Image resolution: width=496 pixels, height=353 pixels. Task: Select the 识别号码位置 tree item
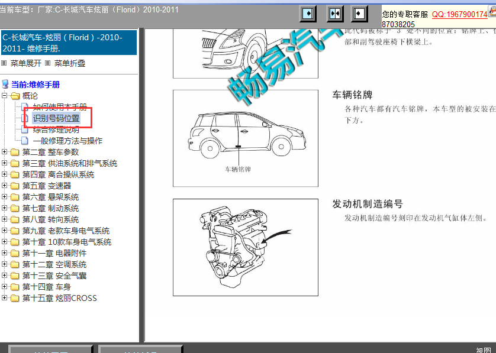[56, 118]
